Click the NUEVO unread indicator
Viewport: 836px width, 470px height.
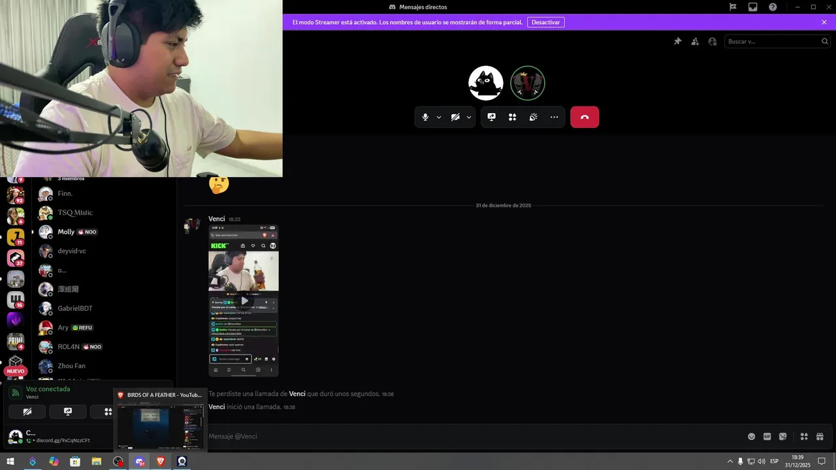(16, 371)
